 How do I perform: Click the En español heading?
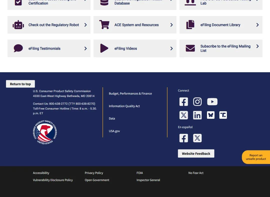tap(185, 127)
